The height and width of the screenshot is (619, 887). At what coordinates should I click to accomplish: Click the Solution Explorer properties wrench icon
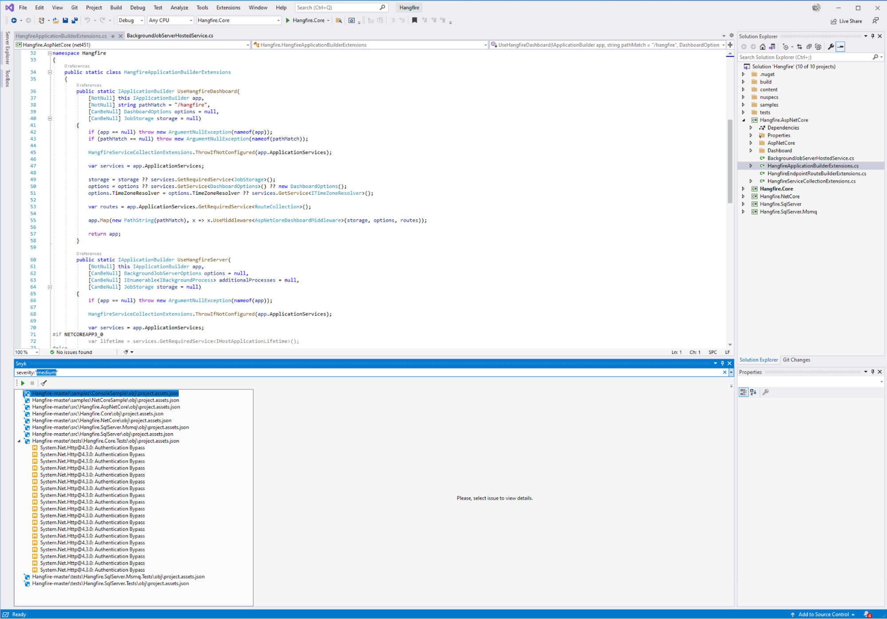[x=831, y=47]
